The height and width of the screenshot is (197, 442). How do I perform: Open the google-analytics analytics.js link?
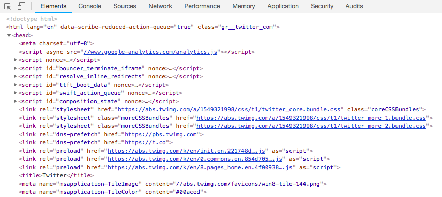point(150,52)
